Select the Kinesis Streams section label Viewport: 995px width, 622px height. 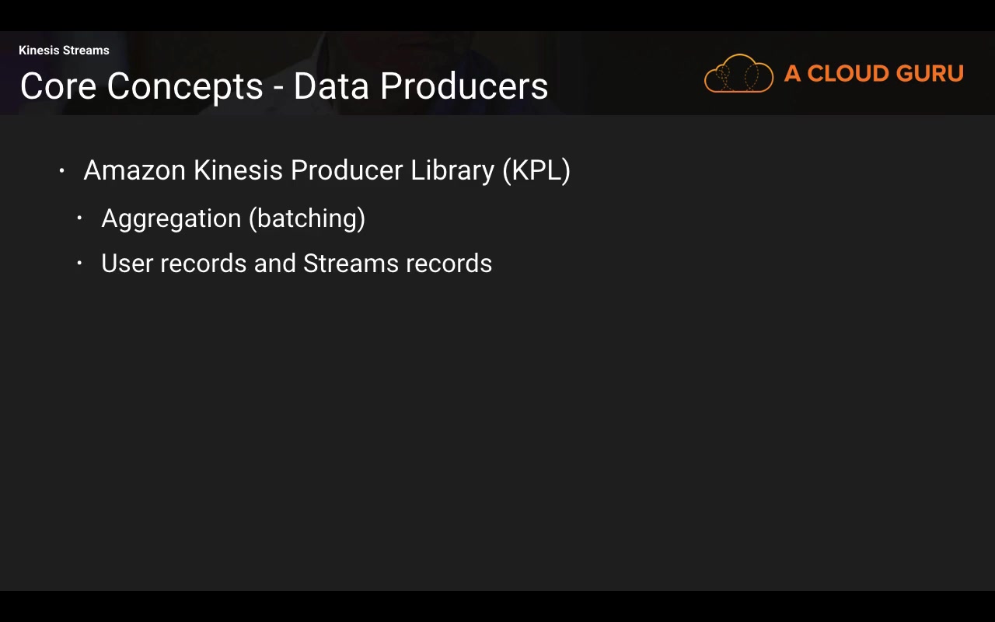64,51
